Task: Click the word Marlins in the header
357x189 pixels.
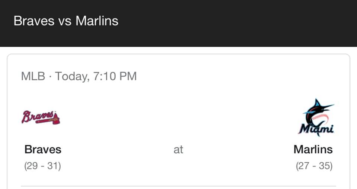Action: point(97,21)
